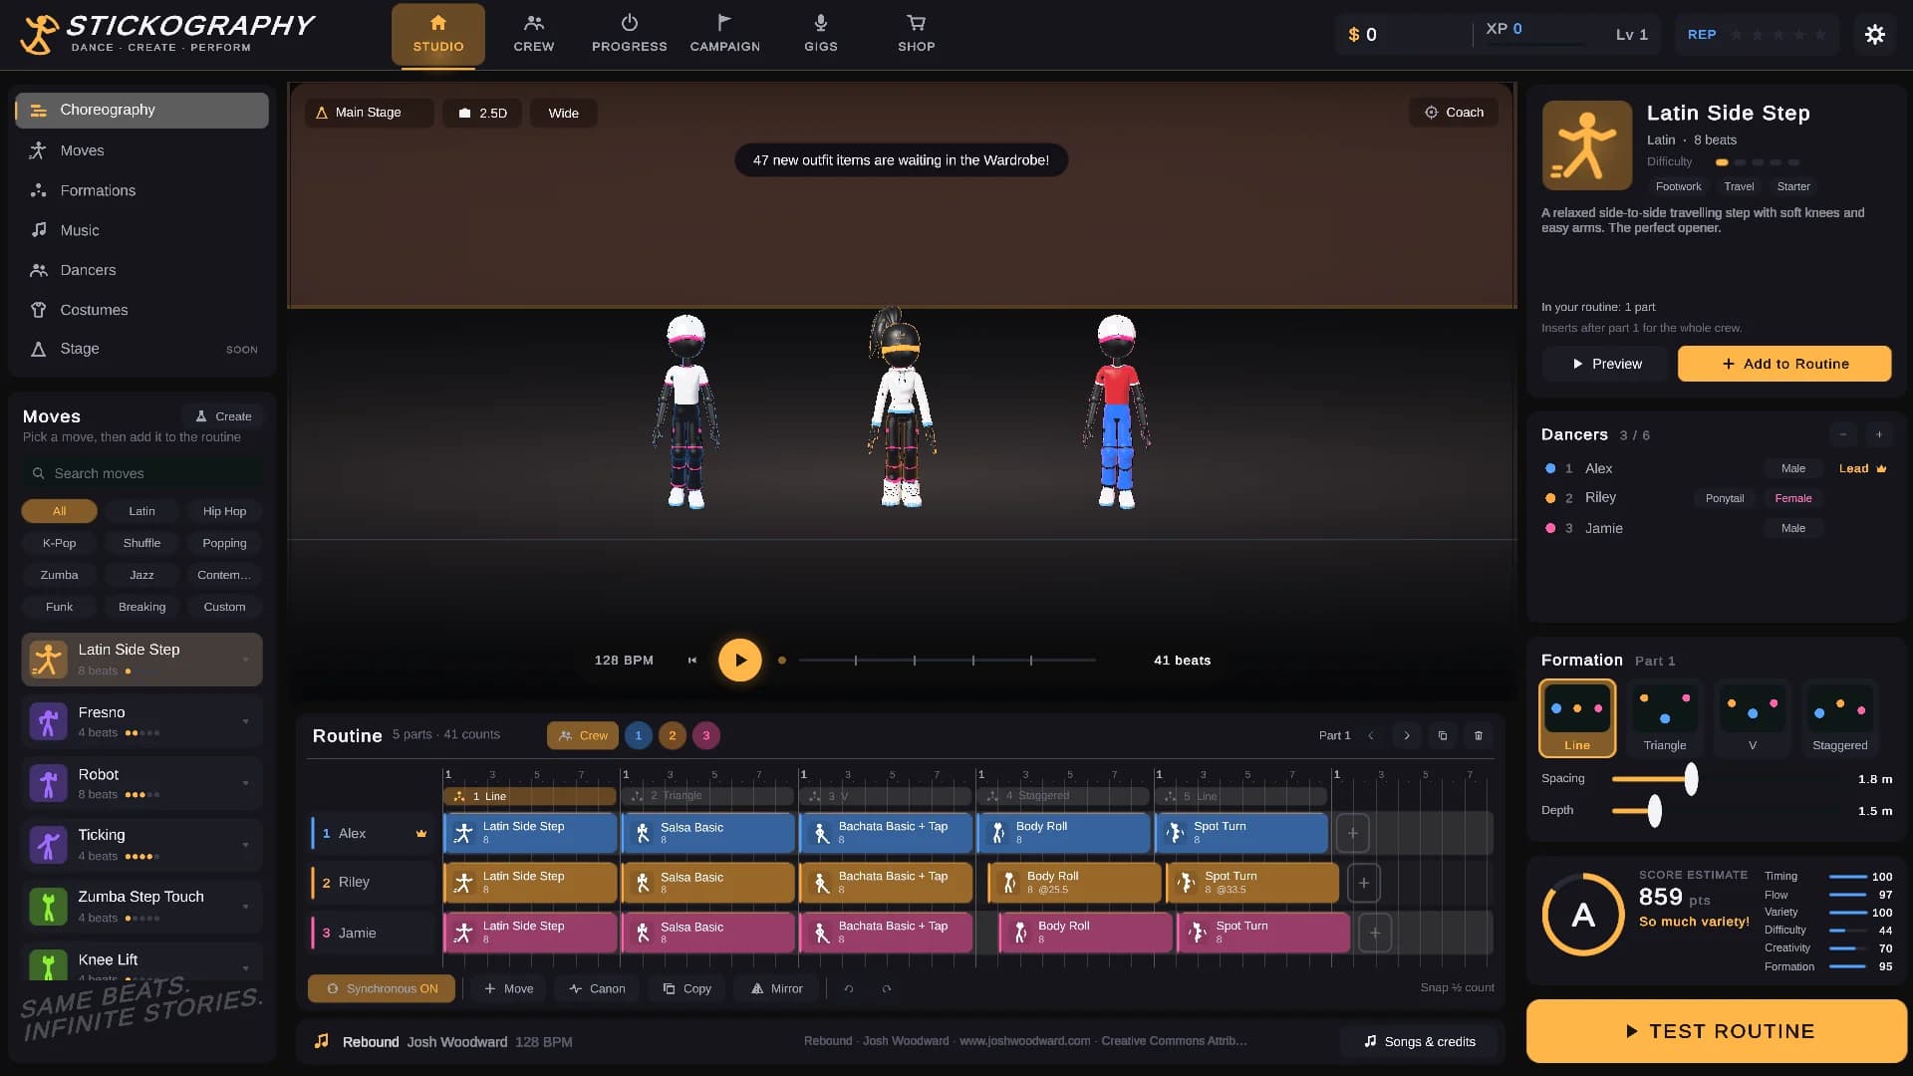Open the Shop tab
1913x1076 pixels.
coord(917,35)
